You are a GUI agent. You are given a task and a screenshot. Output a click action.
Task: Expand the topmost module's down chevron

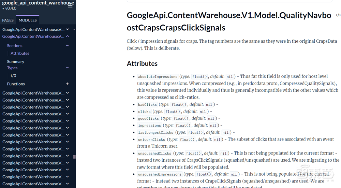[x=68, y=30]
